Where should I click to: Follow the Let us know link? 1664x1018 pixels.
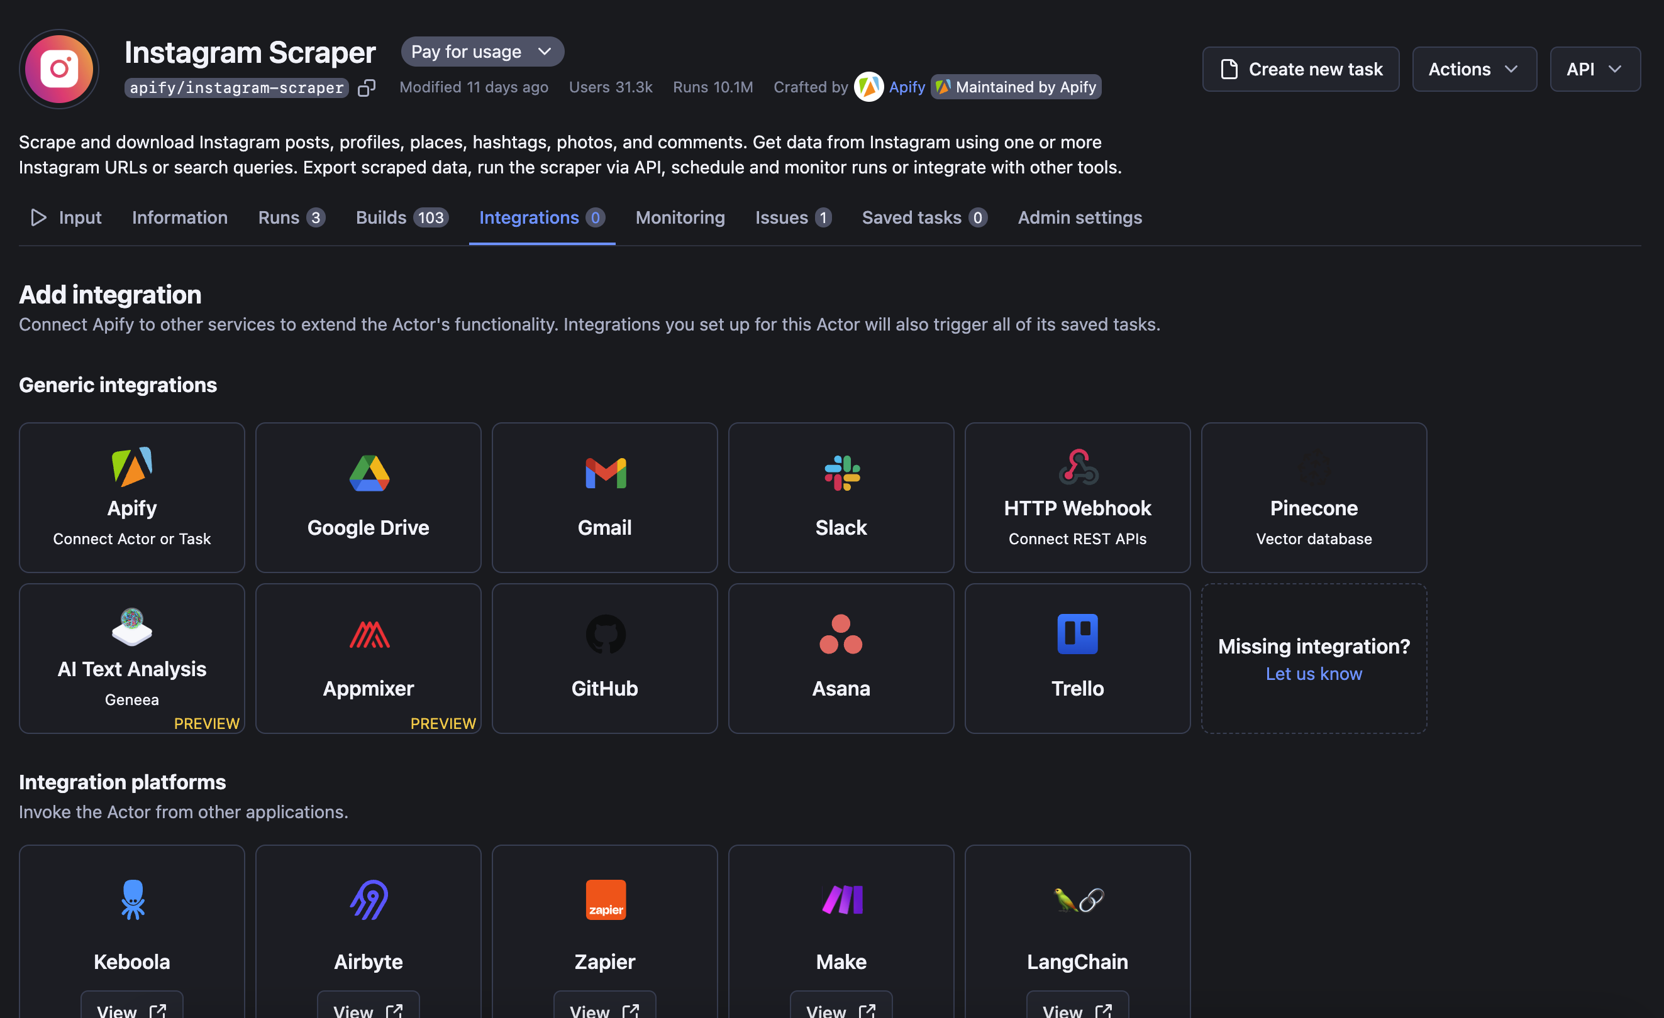pos(1314,673)
